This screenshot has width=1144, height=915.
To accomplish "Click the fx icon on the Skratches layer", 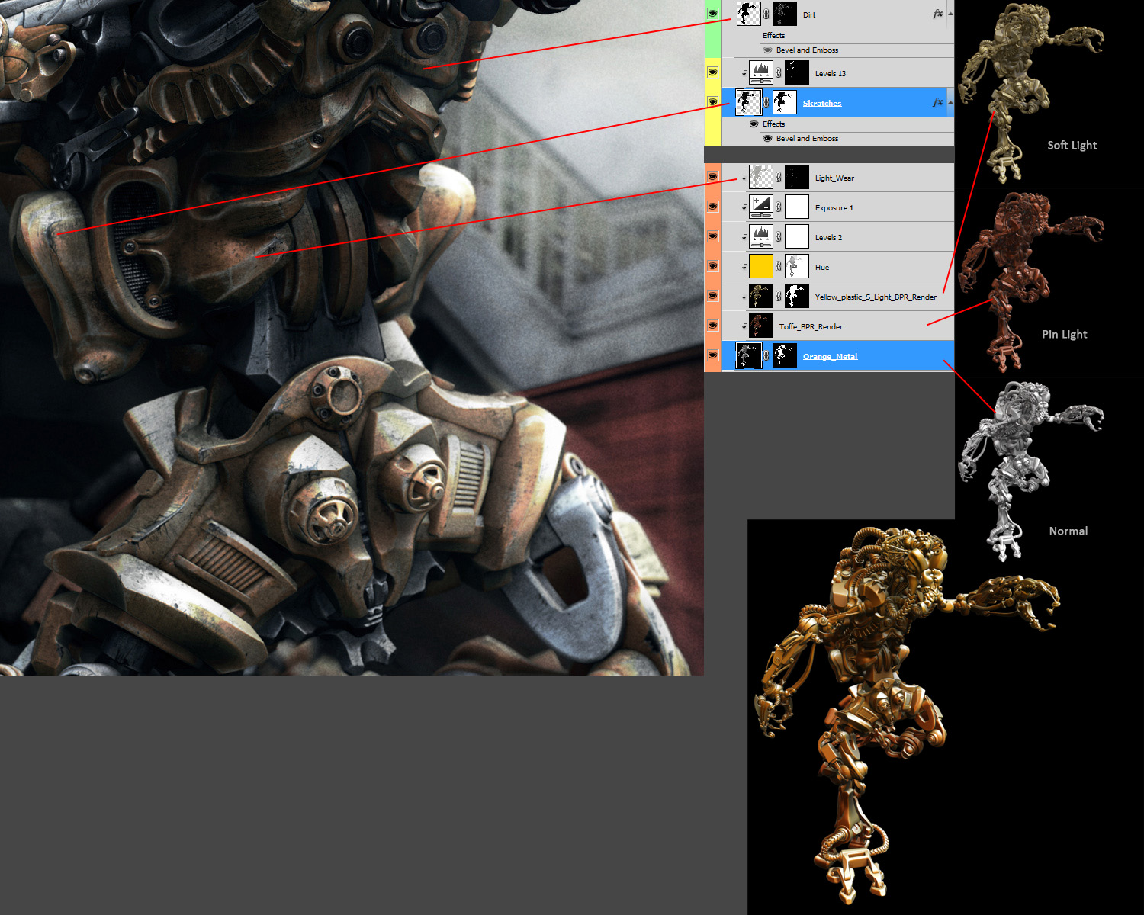I will pos(937,102).
